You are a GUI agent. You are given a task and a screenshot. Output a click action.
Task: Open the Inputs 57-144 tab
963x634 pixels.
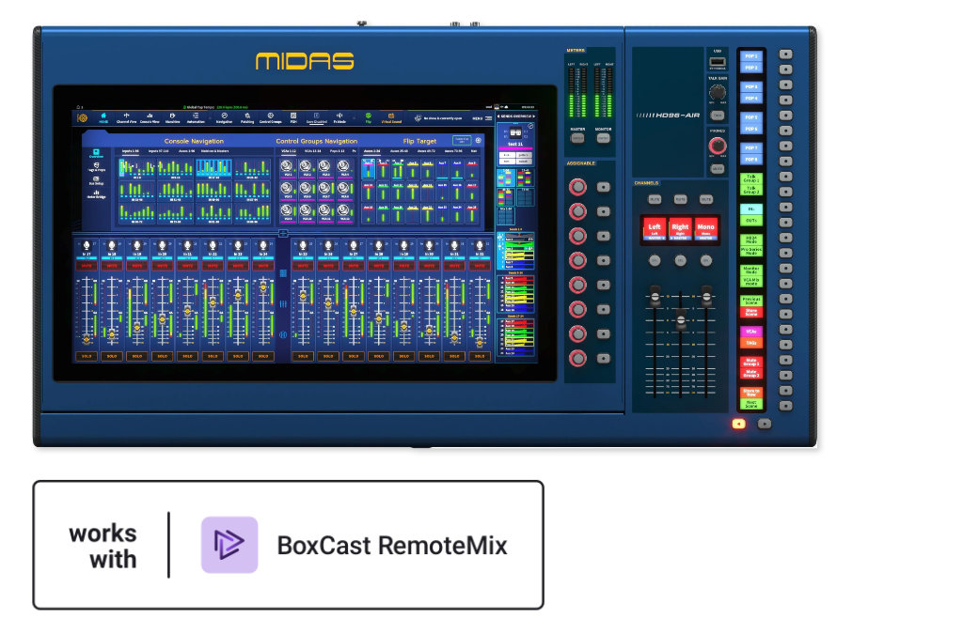pos(158,151)
